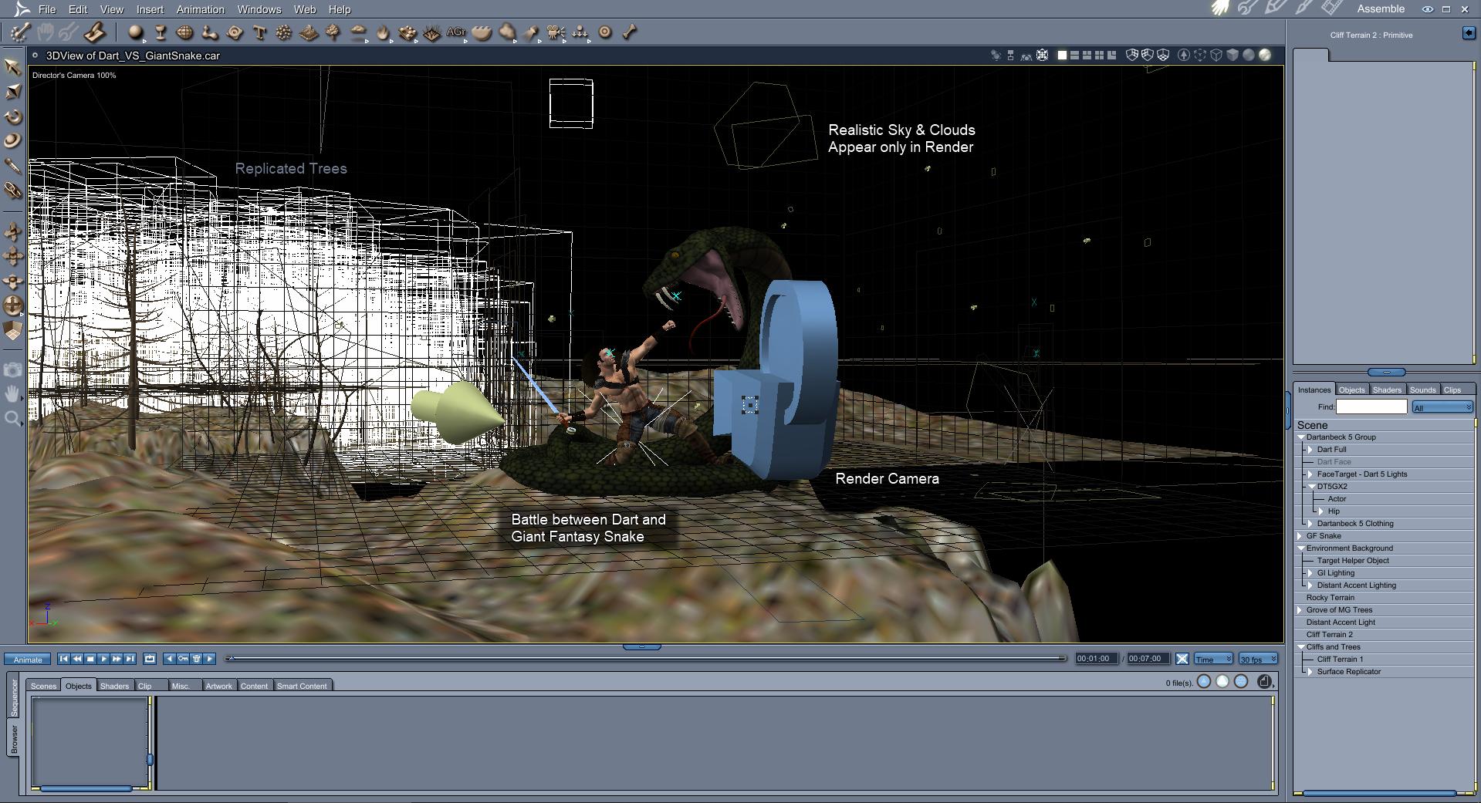
Task: Enable wireframe cube display mode
Action: pos(1216,56)
